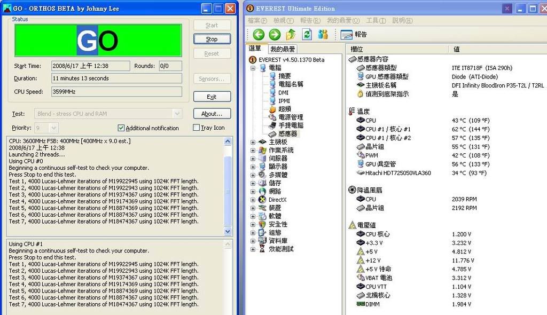Click the Exit button in ORTHOS
The image size is (547, 315).
click(212, 97)
